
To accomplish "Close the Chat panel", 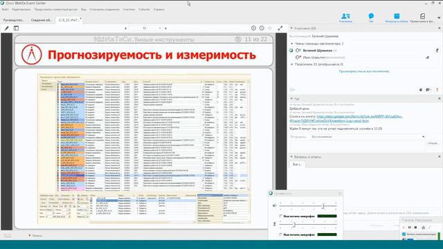I will click(440, 98).
